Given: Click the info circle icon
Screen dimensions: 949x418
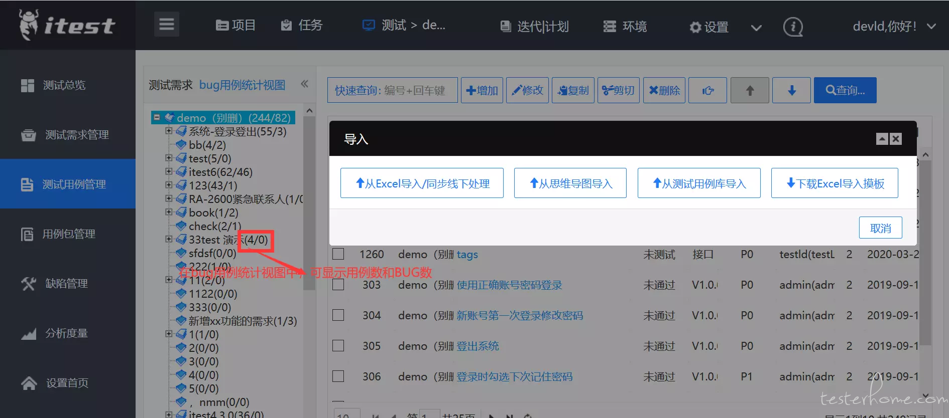Looking at the screenshot, I should (x=793, y=27).
